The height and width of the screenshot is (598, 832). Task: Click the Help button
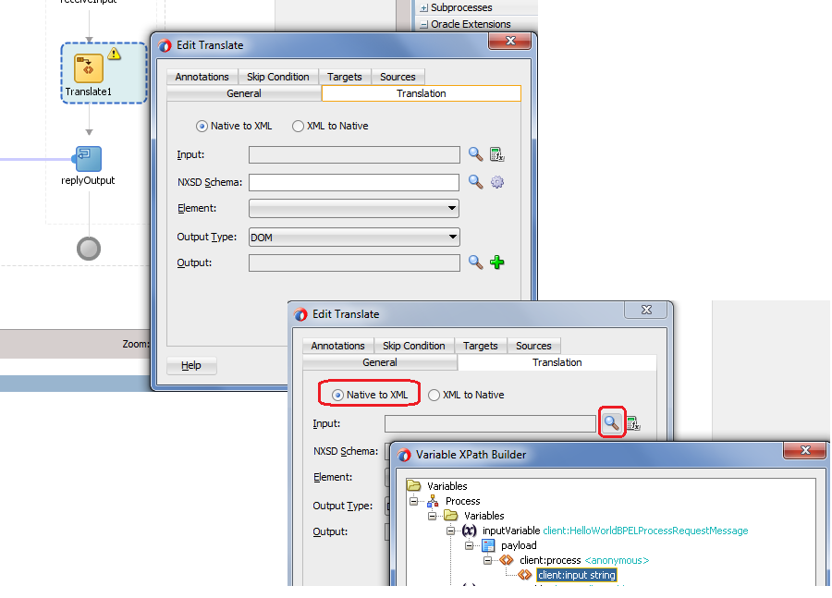pyautogui.click(x=190, y=365)
